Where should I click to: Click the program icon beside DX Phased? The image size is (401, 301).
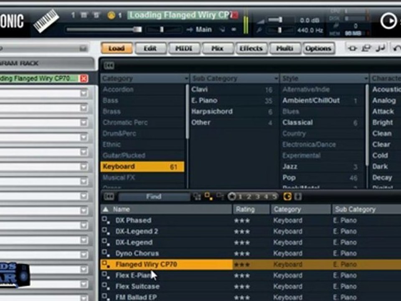[x=106, y=220]
